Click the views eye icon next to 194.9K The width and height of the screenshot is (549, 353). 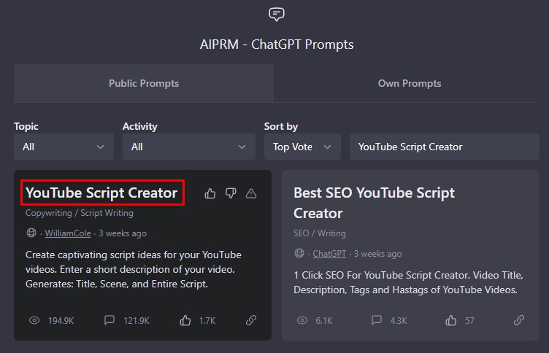(x=34, y=320)
